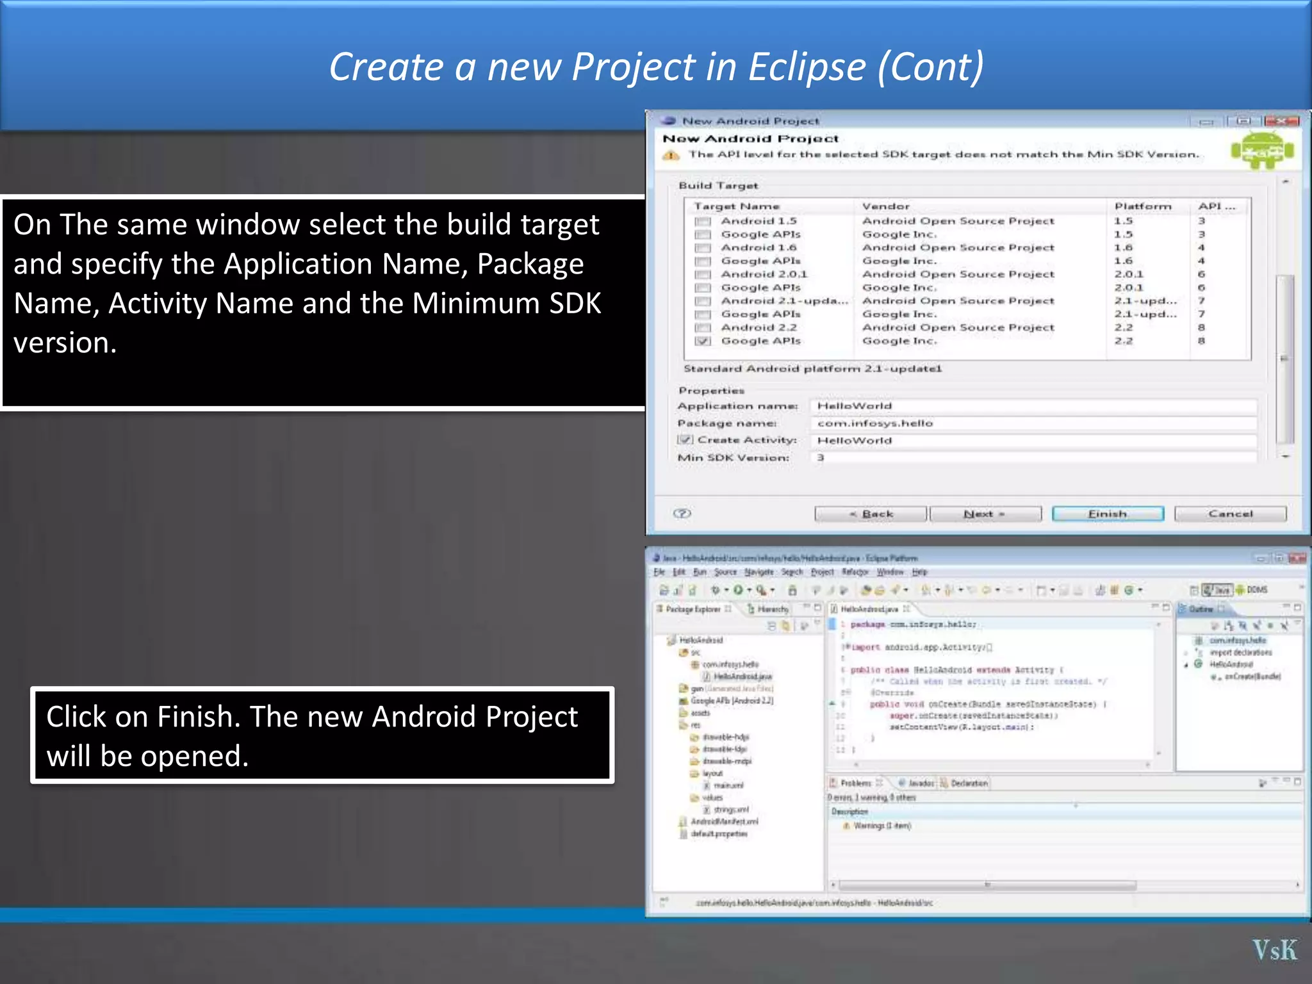Expand import declarations in Outline
Screen dimensions: 1312x984
click(1186, 653)
